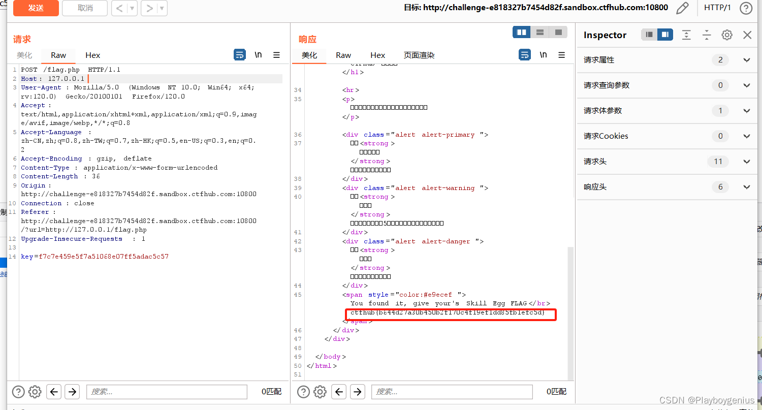This screenshot has width=762, height=410.
Task: Open the response panel hamburger menu
Action: pyautogui.click(x=561, y=55)
